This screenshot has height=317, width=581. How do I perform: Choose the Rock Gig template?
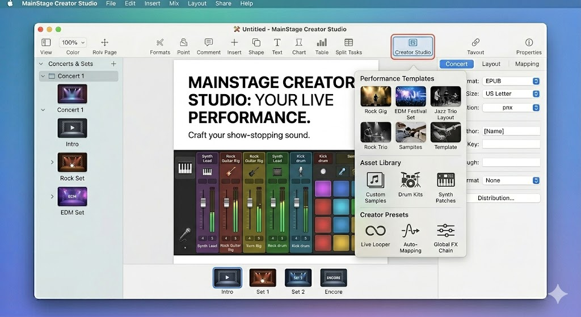376,96
